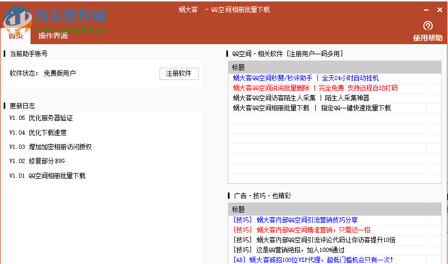This screenshot has width=448, height=264.
Task: Open 蜗大客内部QQ空间精准营销 link
Action: (302, 230)
